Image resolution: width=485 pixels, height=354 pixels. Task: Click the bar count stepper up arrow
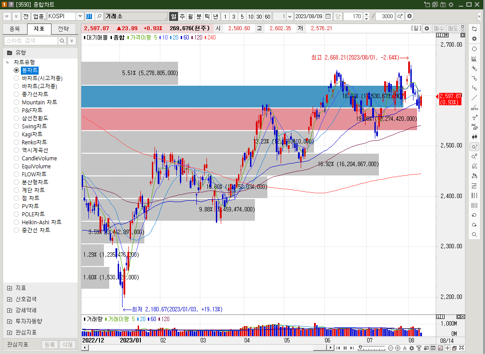366,14
